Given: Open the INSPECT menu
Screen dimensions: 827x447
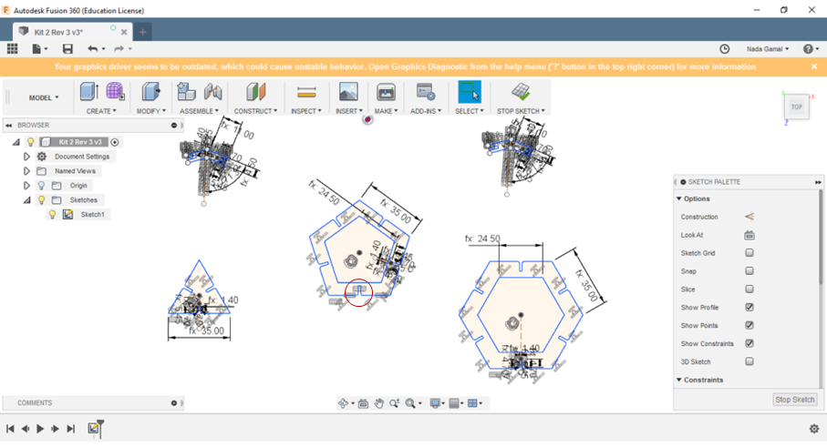Looking at the screenshot, I should click(x=305, y=111).
